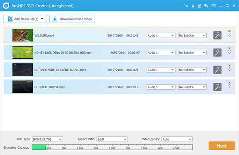Click the 00:01:12 duration value

click(132, 87)
